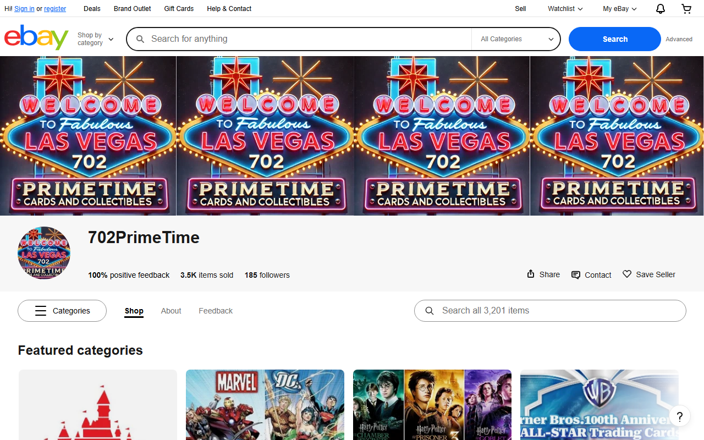Image resolution: width=704 pixels, height=440 pixels.
Task: Switch to the Feedback tab
Action: click(216, 311)
